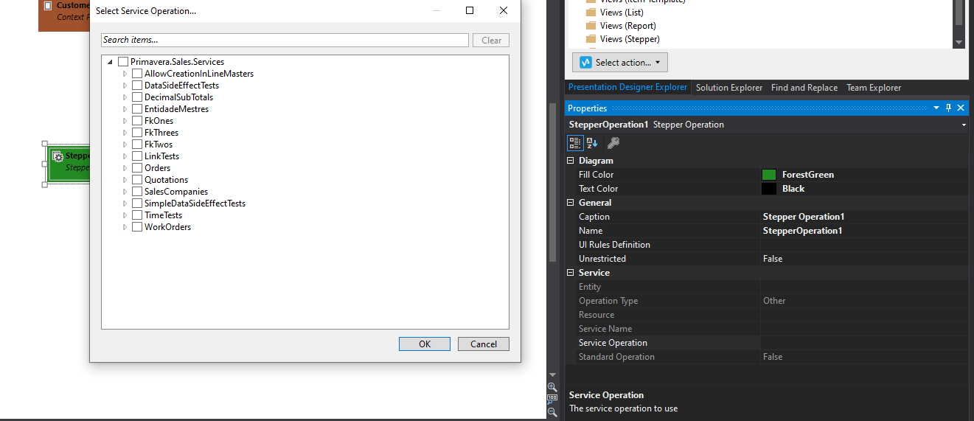This screenshot has height=421, width=974.
Task: Collapse the Diagram property category
Action: (x=571, y=161)
